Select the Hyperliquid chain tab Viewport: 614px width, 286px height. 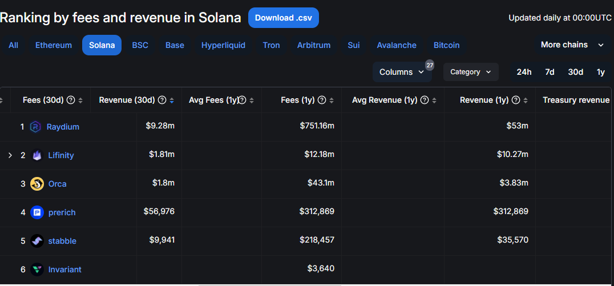pos(223,45)
